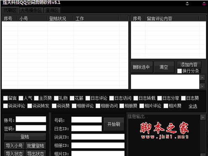Click the 导入小号 button
This screenshot has height=156, width=208.
(14, 146)
